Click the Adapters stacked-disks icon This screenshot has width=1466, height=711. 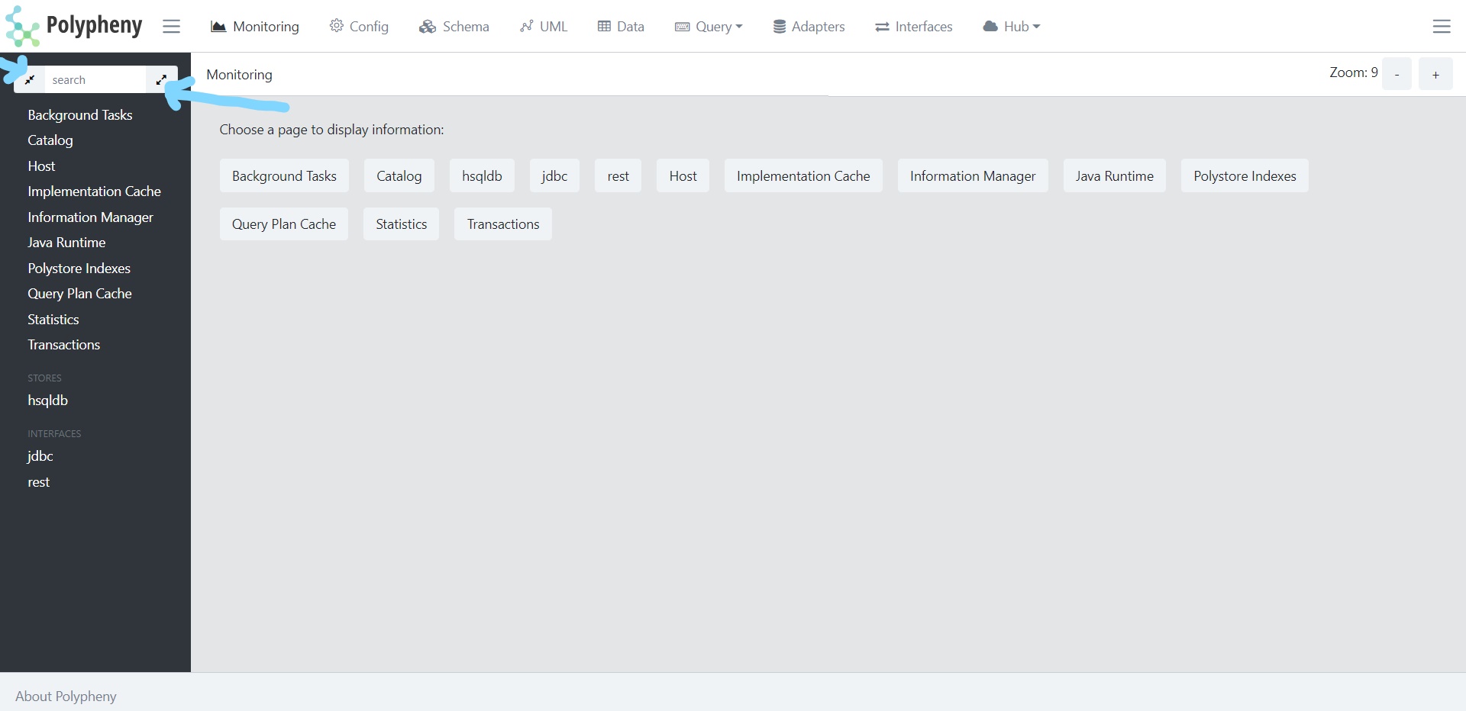click(780, 26)
